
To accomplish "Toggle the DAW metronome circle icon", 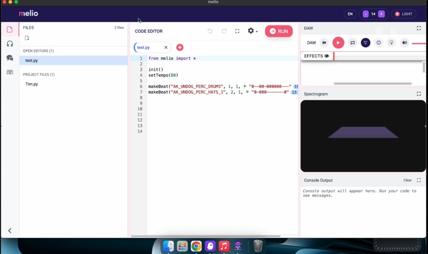I will pyautogui.click(x=379, y=42).
